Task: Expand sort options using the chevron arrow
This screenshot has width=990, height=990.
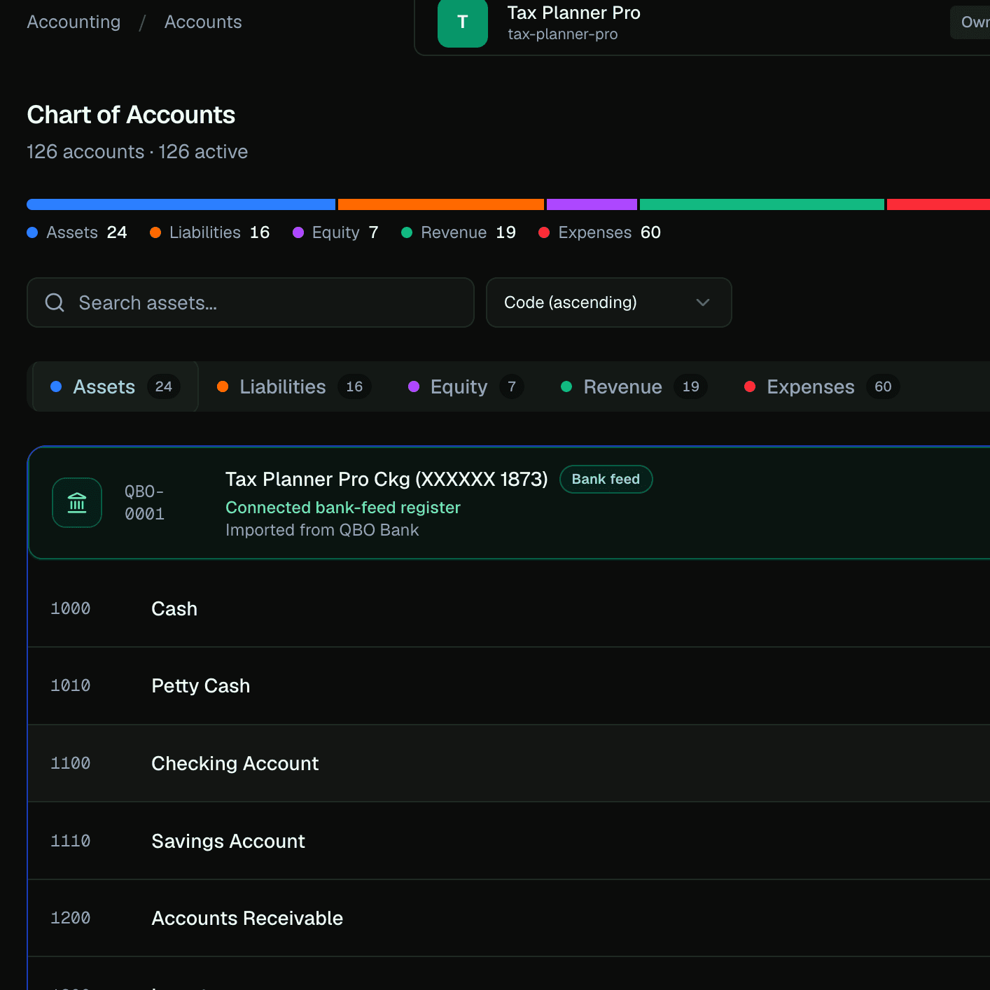Action: pos(703,302)
